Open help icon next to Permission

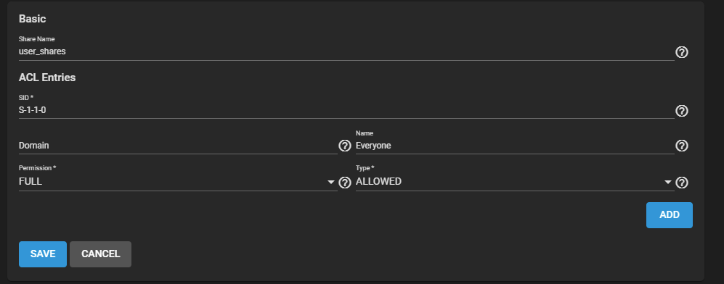point(344,183)
